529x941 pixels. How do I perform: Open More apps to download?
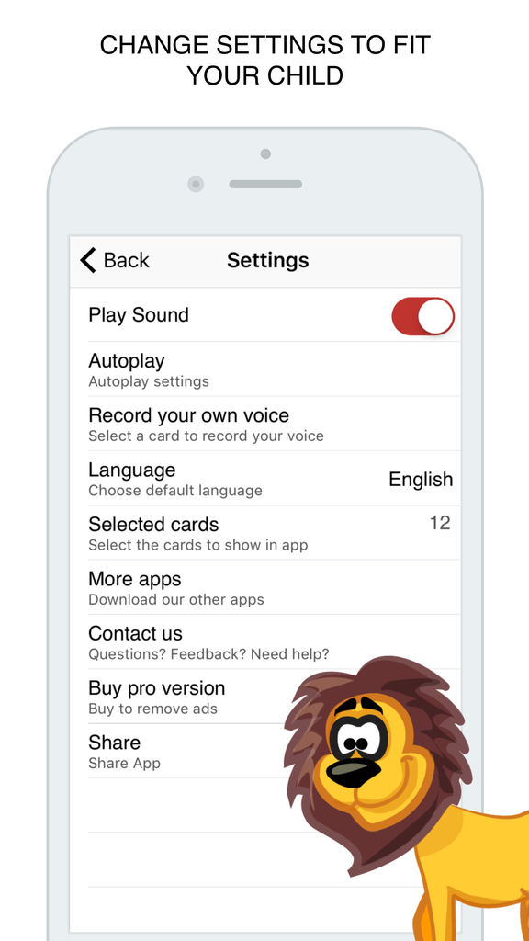265,587
